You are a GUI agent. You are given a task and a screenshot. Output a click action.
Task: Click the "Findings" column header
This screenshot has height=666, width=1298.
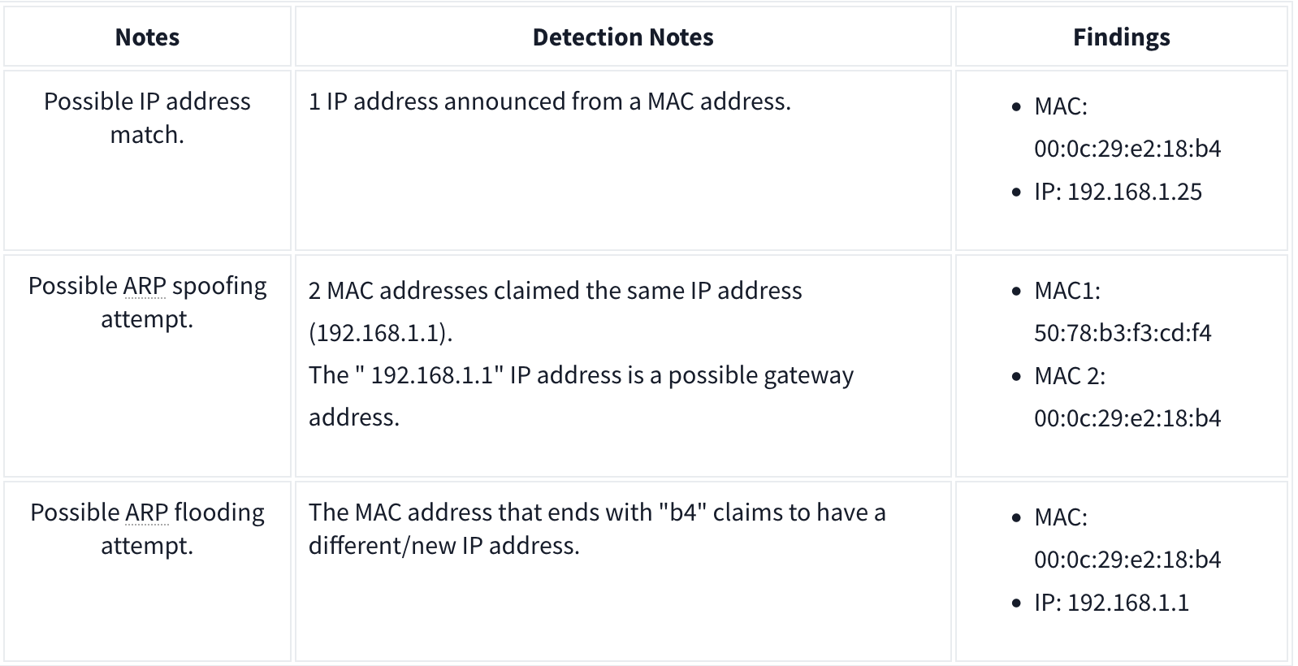click(x=1121, y=37)
